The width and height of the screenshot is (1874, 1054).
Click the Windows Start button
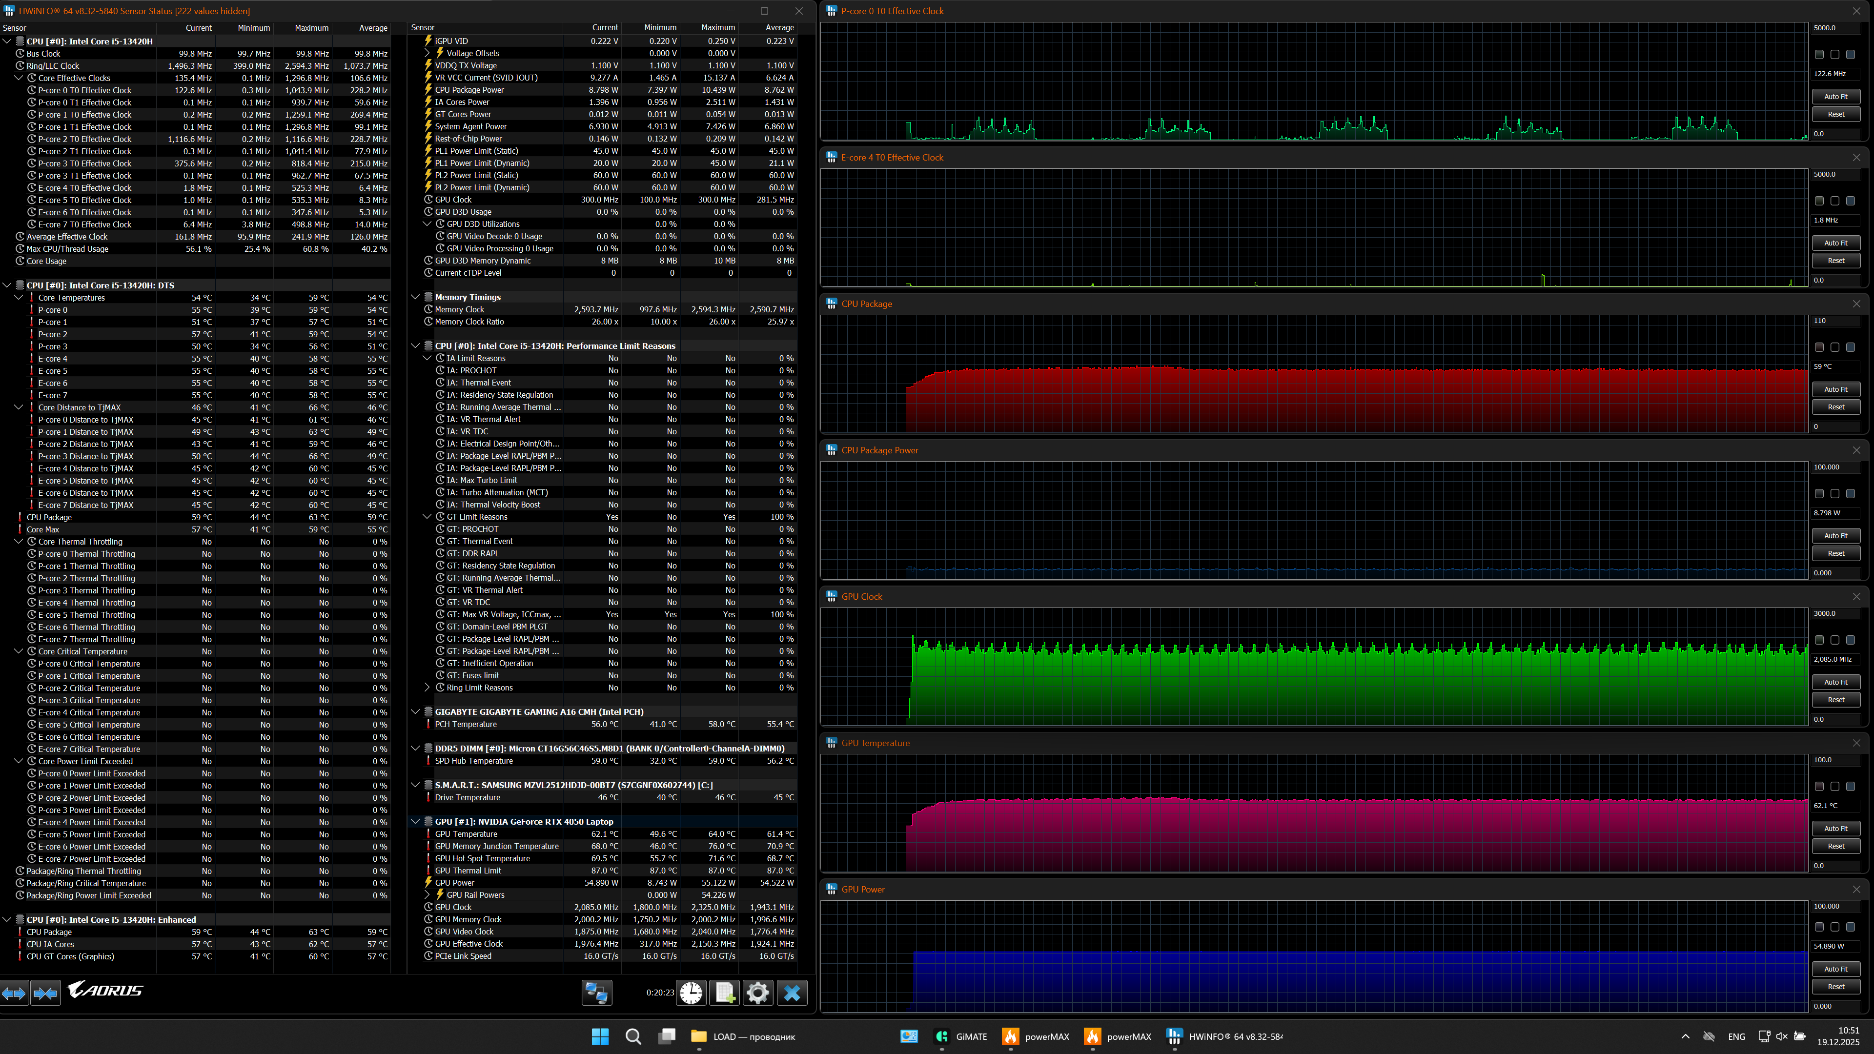600,1036
